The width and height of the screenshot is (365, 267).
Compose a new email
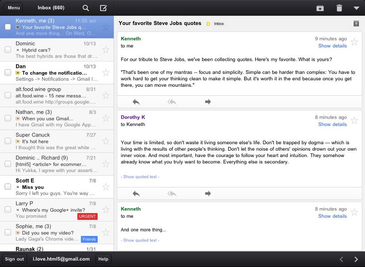[x=104, y=8]
